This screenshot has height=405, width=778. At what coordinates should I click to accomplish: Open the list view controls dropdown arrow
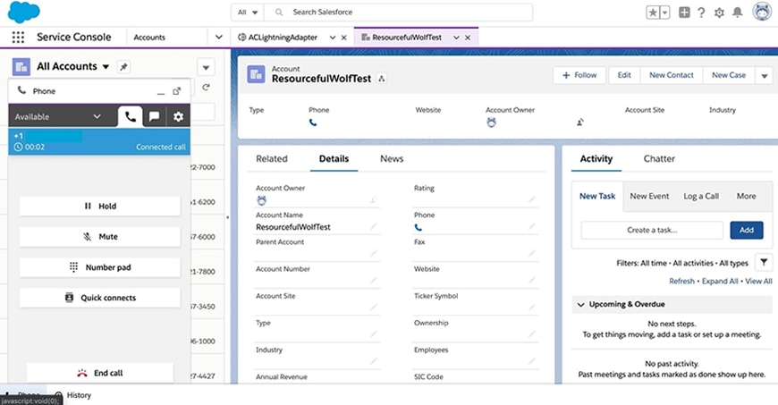click(x=206, y=67)
